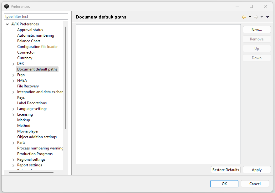Select Approval status in the tree
The width and height of the screenshot is (275, 193).
click(30, 30)
